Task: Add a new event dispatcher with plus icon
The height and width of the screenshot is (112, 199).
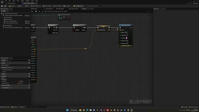Action: 29,86
